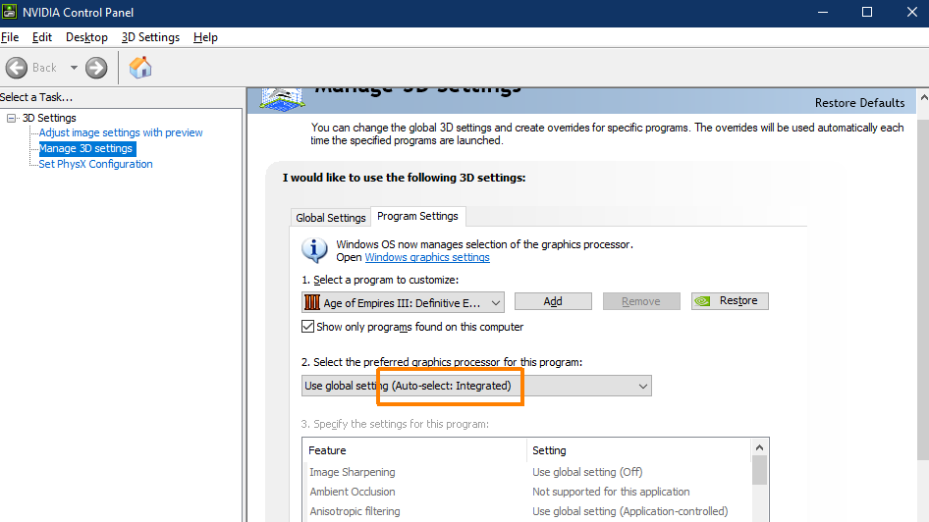This screenshot has width=929, height=522.
Task: Click the Age of Empires III program icon
Action: click(x=311, y=302)
